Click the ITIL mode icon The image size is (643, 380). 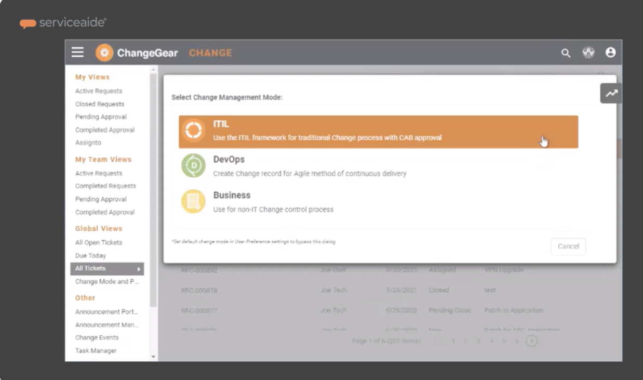tap(193, 130)
